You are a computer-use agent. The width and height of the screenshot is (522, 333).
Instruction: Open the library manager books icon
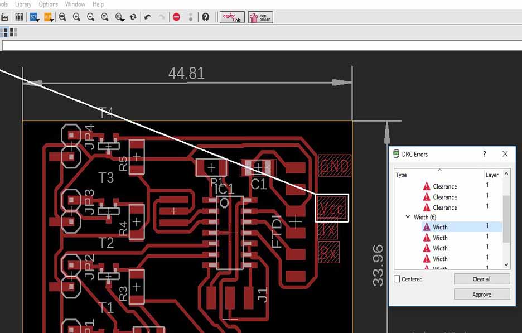(19, 17)
